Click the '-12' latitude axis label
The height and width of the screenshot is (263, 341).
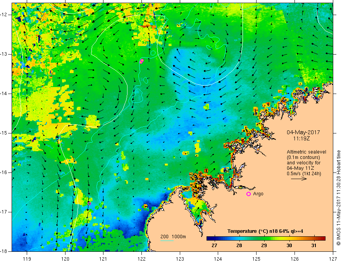tap(4, 15)
